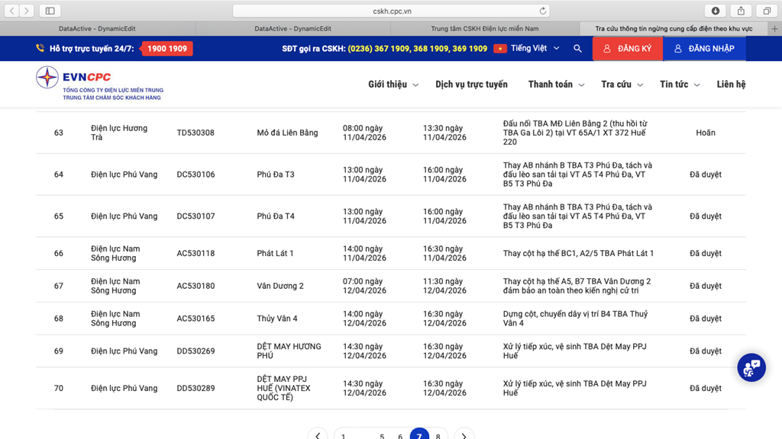Screen dimensions: 782x439
Task: Click the EVNCPC logo
Action: (99, 84)
